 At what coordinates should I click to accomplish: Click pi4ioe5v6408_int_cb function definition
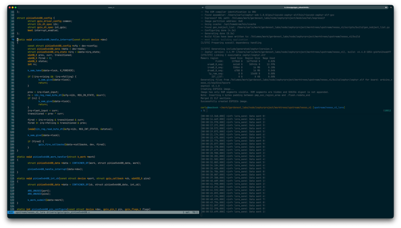pos(84,179)
